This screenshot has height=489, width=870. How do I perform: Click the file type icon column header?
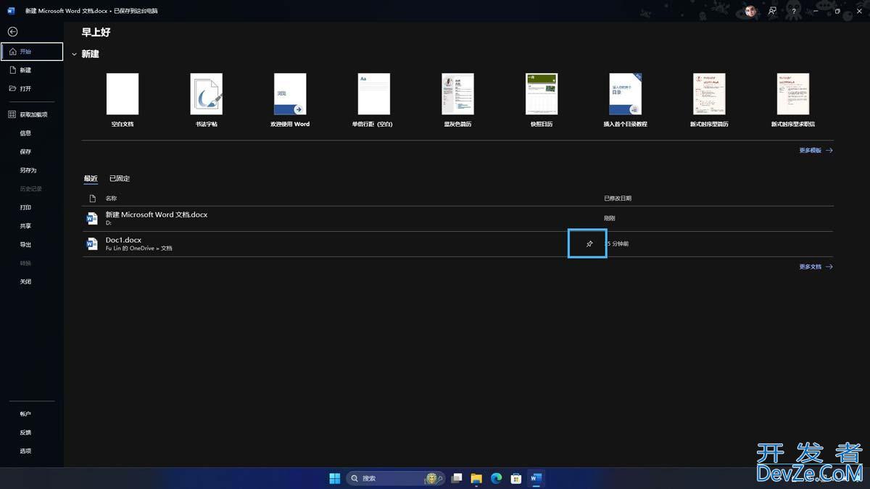click(92, 198)
